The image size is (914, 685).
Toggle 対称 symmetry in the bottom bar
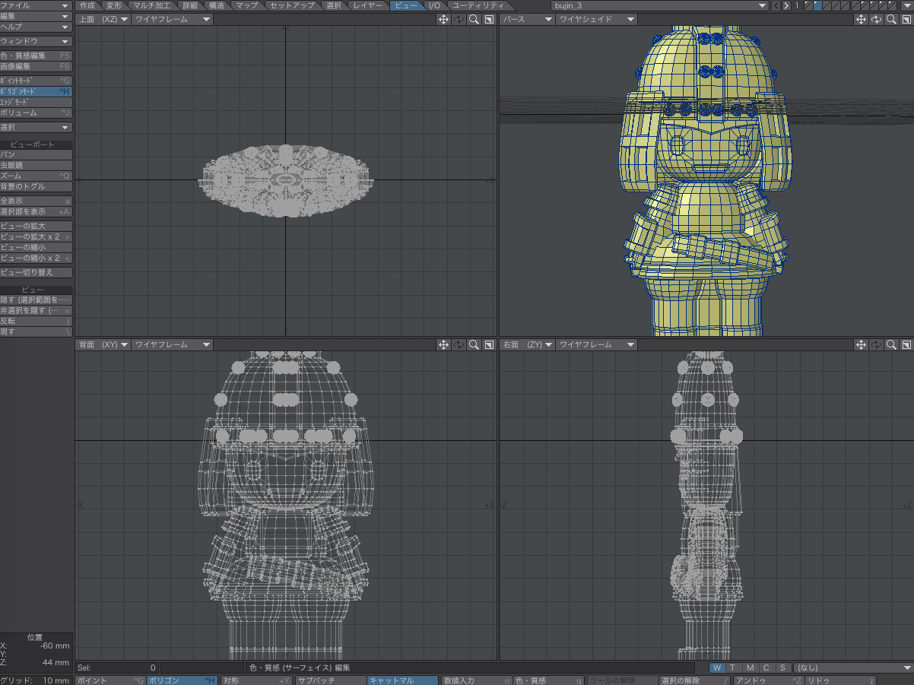pyautogui.click(x=257, y=680)
